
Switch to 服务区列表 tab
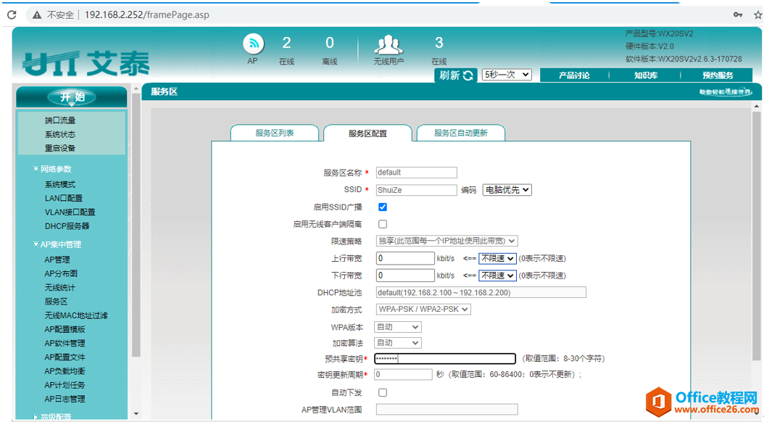coord(274,133)
